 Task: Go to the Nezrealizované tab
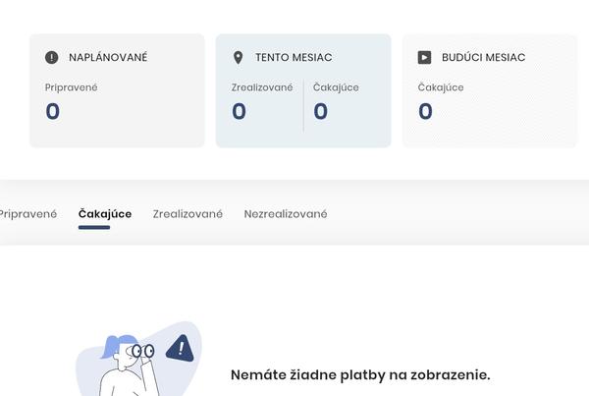[286, 214]
